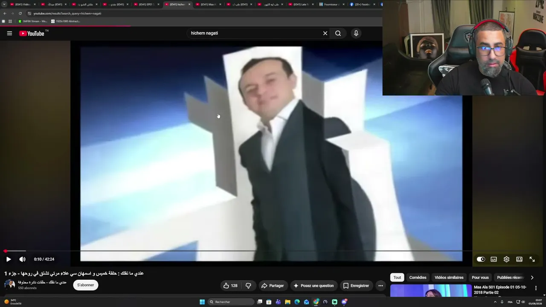Viewport: 546px width, 307px height.
Task: Open the SMF86 Stream bookmark
Action: pyautogui.click(x=33, y=21)
